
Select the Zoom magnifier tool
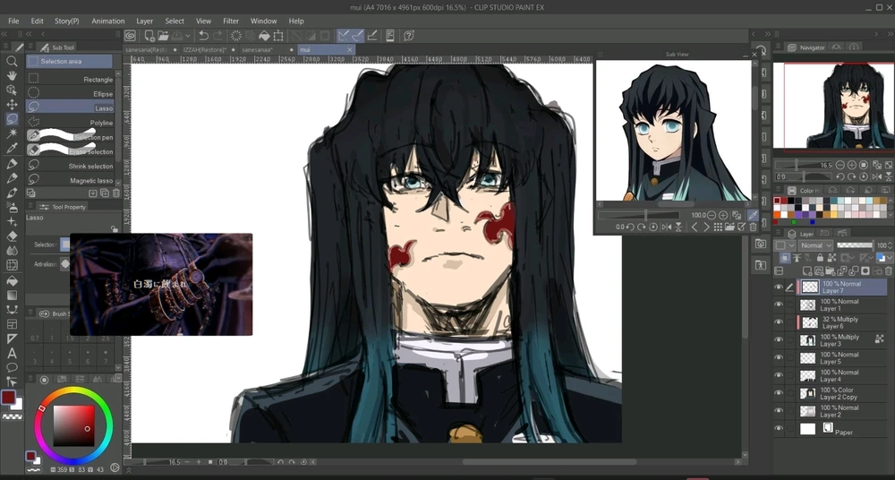(x=12, y=61)
